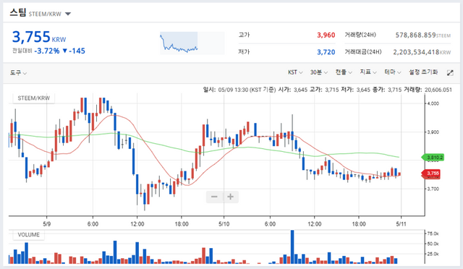Open the 도구 tools dropdown
Screen dimensions: 463x269
click(x=18, y=72)
